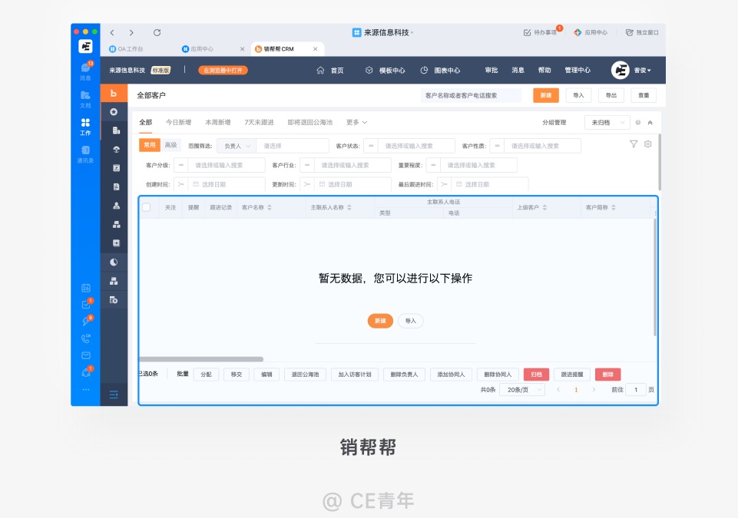The image size is (738, 518).
Task: Close the 应用中心 browser tab
Action: [243, 49]
